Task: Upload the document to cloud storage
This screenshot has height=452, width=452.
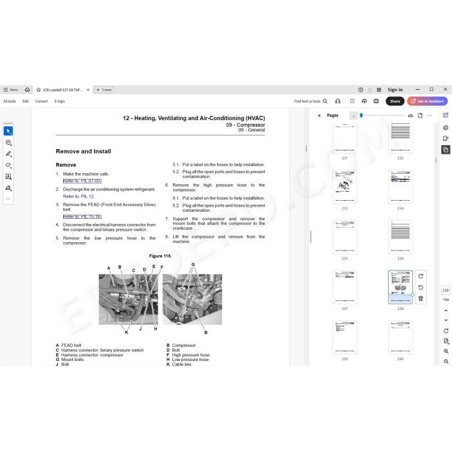Action: (x=364, y=101)
